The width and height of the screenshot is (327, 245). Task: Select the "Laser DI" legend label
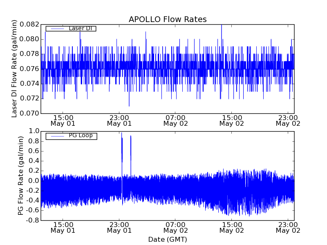point(80,29)
